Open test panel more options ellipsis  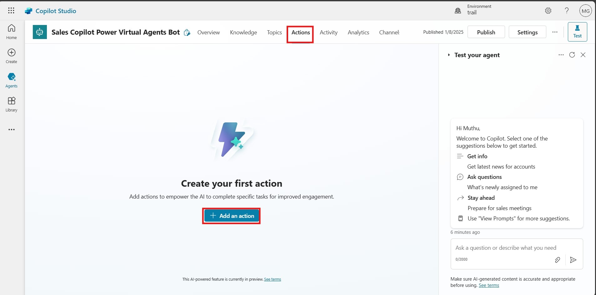tap(561, 55)
